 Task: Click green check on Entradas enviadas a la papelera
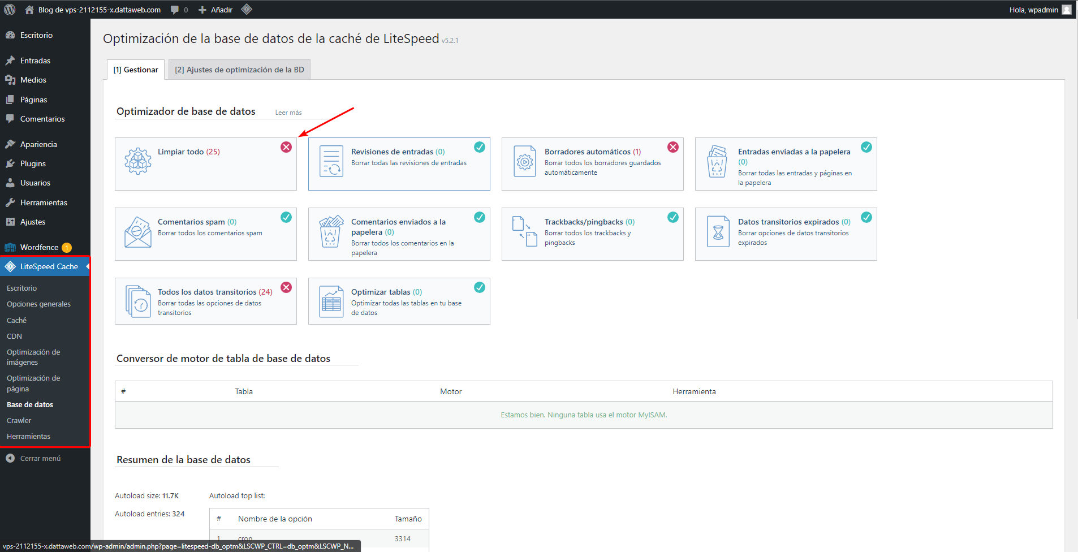point(866,147)
